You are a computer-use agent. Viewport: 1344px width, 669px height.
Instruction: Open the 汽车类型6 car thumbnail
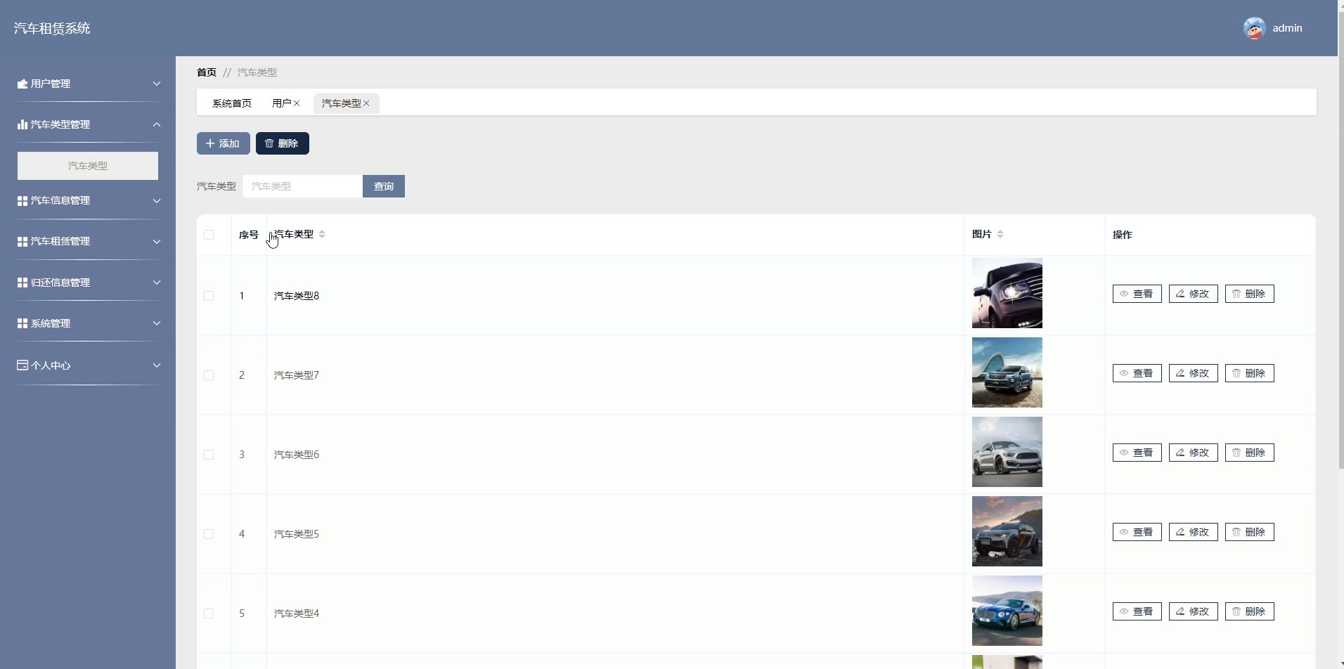pyautogui.click(x=1007, y=452)
